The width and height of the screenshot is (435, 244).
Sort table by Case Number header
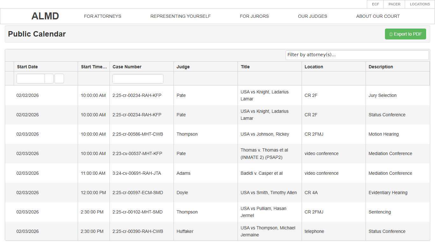click(127, 67)
